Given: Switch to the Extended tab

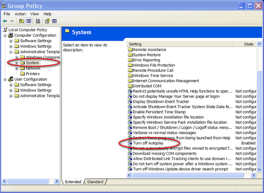Looking at the screenshot, I should [x=73, y=182].
